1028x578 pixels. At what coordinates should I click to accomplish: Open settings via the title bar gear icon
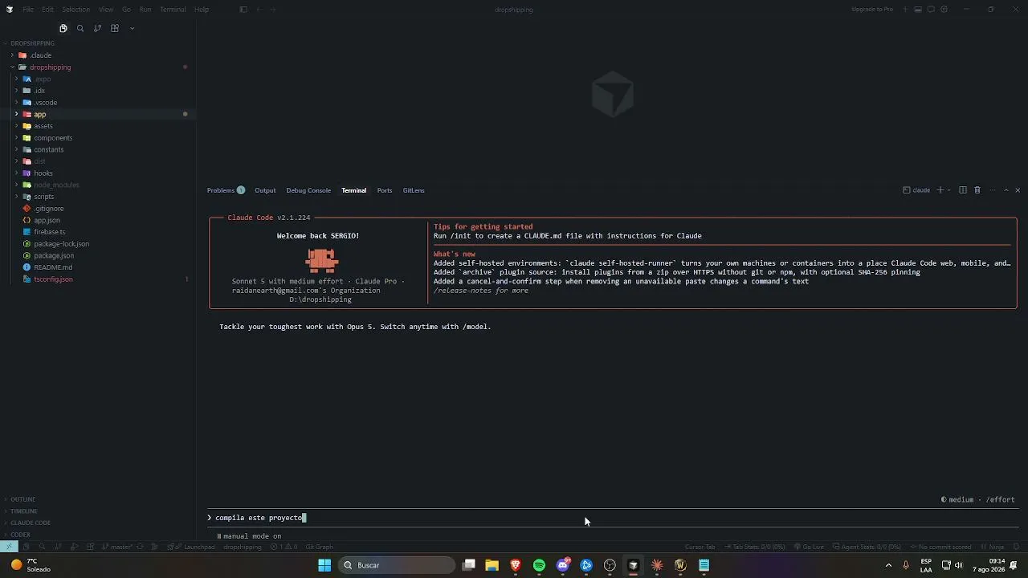(x=944, y=10)
